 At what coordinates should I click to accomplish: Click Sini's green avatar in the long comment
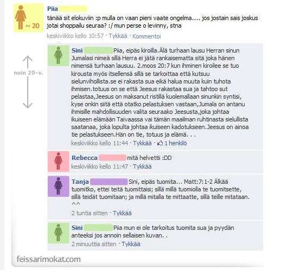tap(59, 55)
